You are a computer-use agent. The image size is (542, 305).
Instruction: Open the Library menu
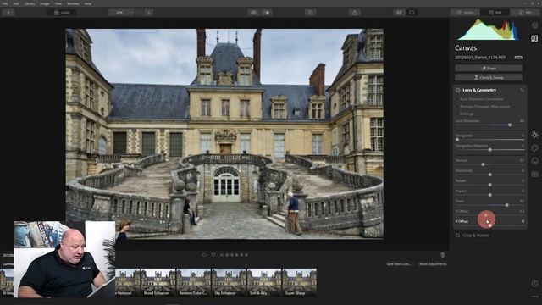[x=30, y=3]
